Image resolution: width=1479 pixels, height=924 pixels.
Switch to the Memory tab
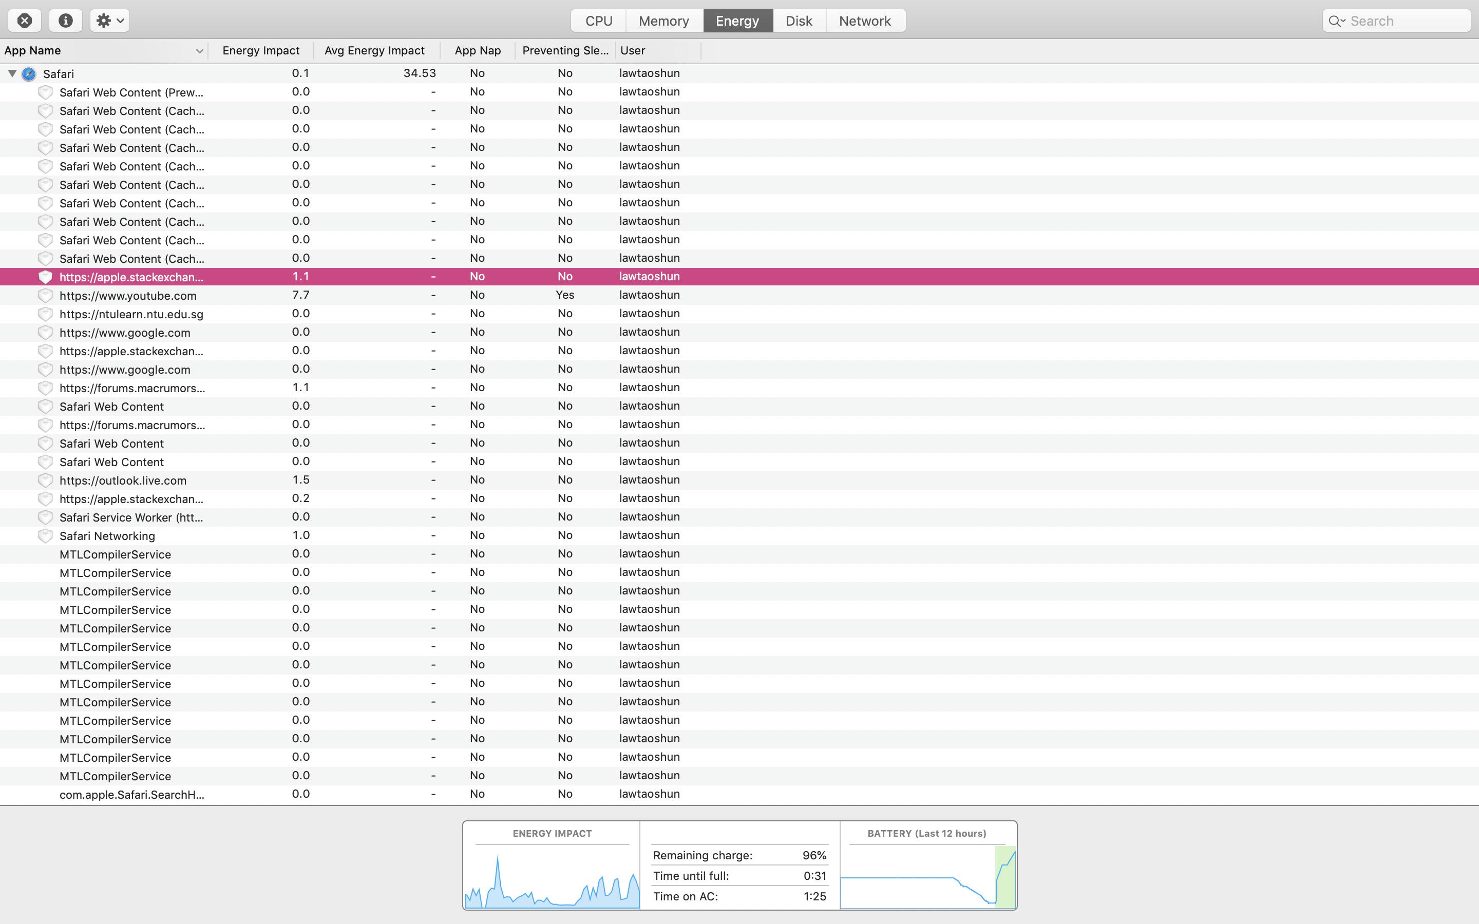pyautogui.click(x=665, y=21)
